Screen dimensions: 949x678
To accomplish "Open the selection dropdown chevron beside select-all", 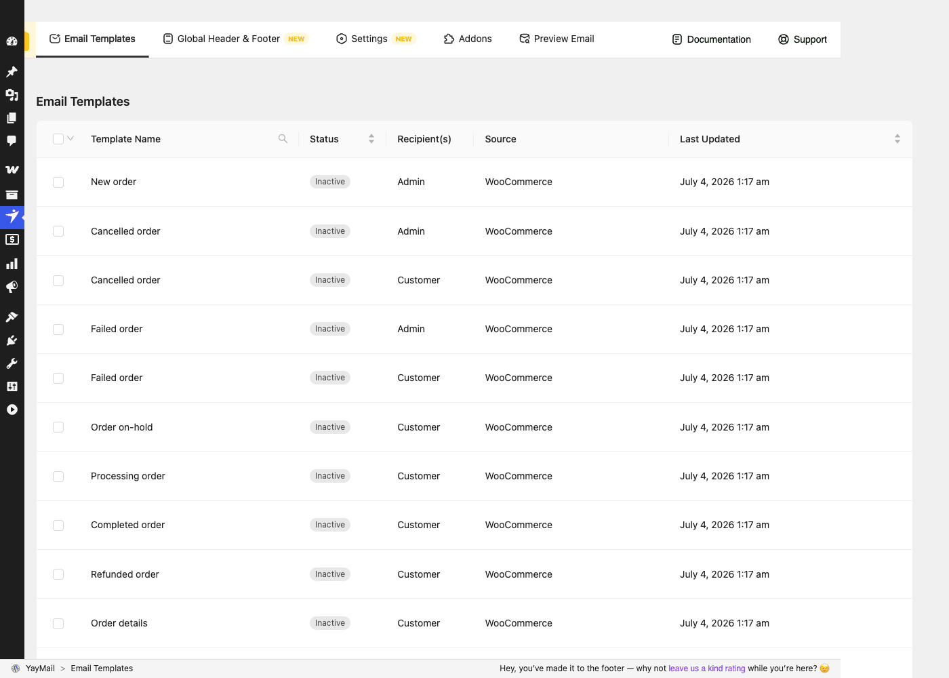I will tap(70, 138).
